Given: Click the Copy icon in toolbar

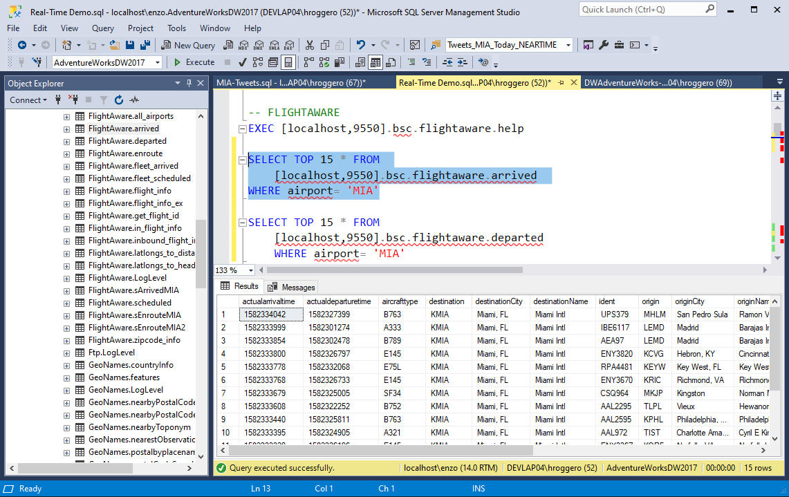Looking at the screenshot, I should pos(325,45).
